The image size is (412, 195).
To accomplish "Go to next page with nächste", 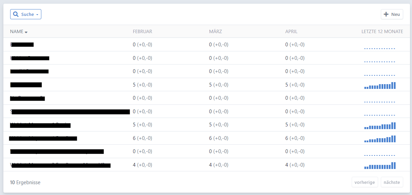I will tap(392, 182).
